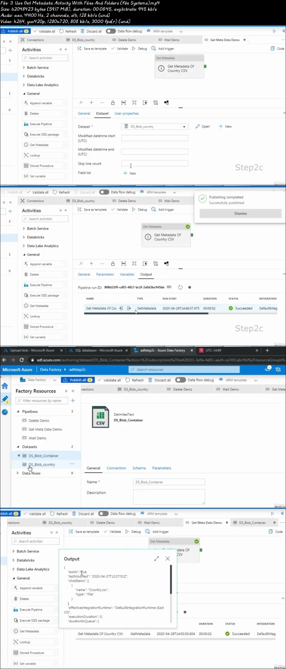The height and width of the screenshot is (669, 286).
Task: Select the Author pencil icon in sidebar
Action: (x=5, y=399)
